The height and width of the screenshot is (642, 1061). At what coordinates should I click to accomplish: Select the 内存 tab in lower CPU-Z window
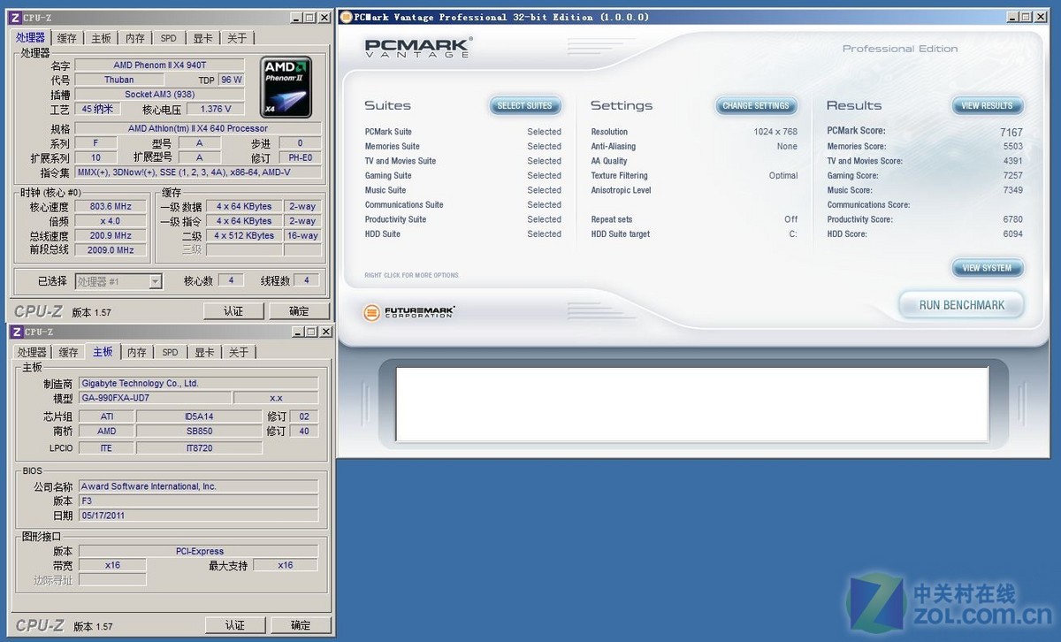click(136, 352)
